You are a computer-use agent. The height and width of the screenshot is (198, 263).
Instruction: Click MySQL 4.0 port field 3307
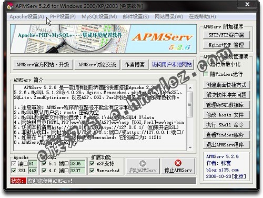click(x=77, y=171)
